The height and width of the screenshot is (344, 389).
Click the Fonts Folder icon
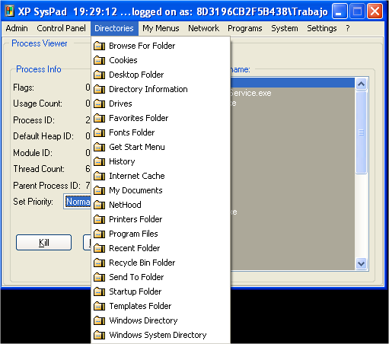point(99,132)
